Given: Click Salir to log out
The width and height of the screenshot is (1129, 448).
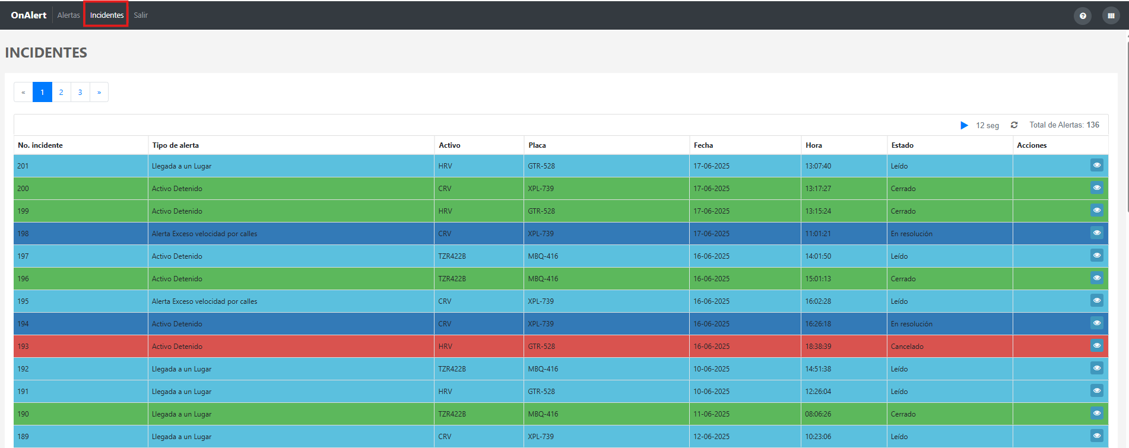Looking at the screenshot, I should point(141,15).
